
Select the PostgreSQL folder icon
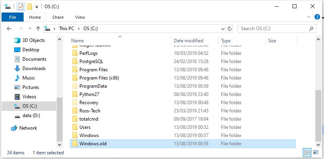pos(75,61)
